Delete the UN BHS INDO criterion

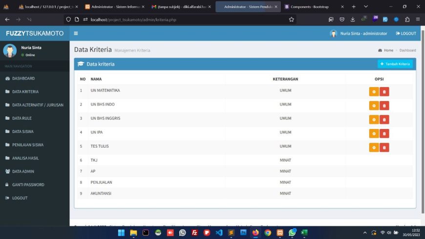(384, 106)
